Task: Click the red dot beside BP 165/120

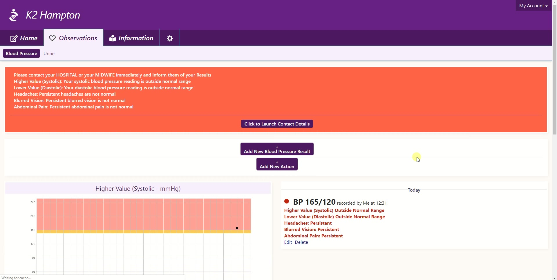Action: tap(287, 201)
